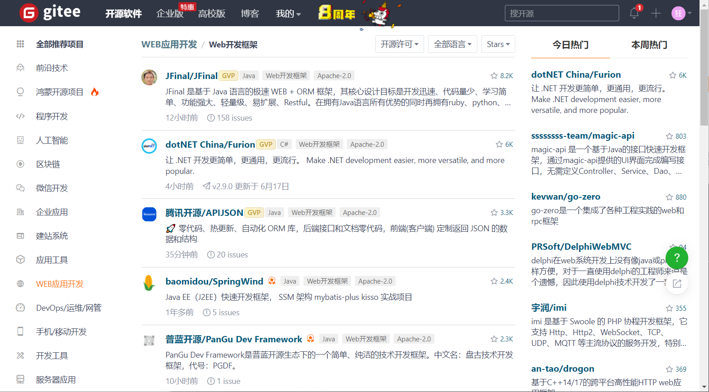Star the 腾讯开源/APIJSON project

(494, 213)
